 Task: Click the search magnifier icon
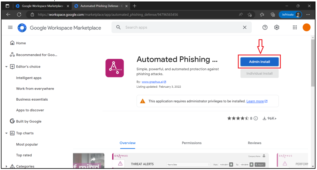[x=118, y=27]
